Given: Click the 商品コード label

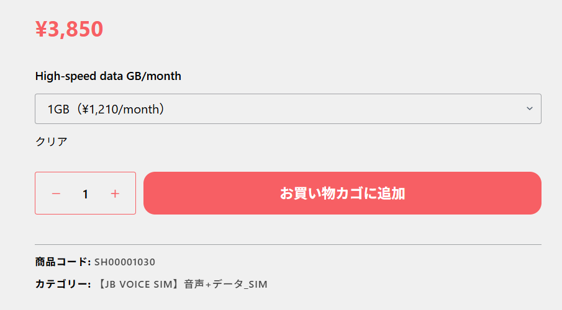Looking at the screenshot, I should tap(63, 262).
